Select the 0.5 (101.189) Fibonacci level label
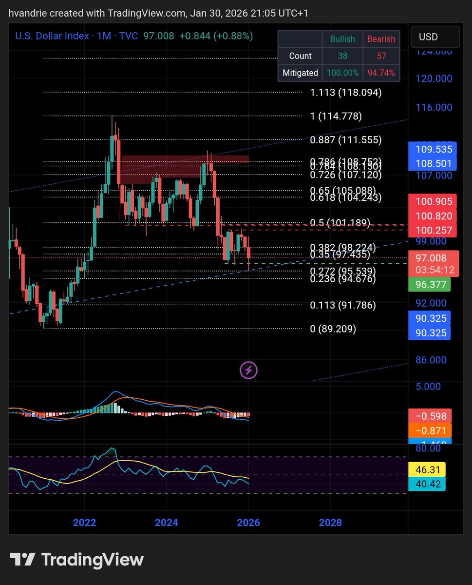 tap(340, 222)
